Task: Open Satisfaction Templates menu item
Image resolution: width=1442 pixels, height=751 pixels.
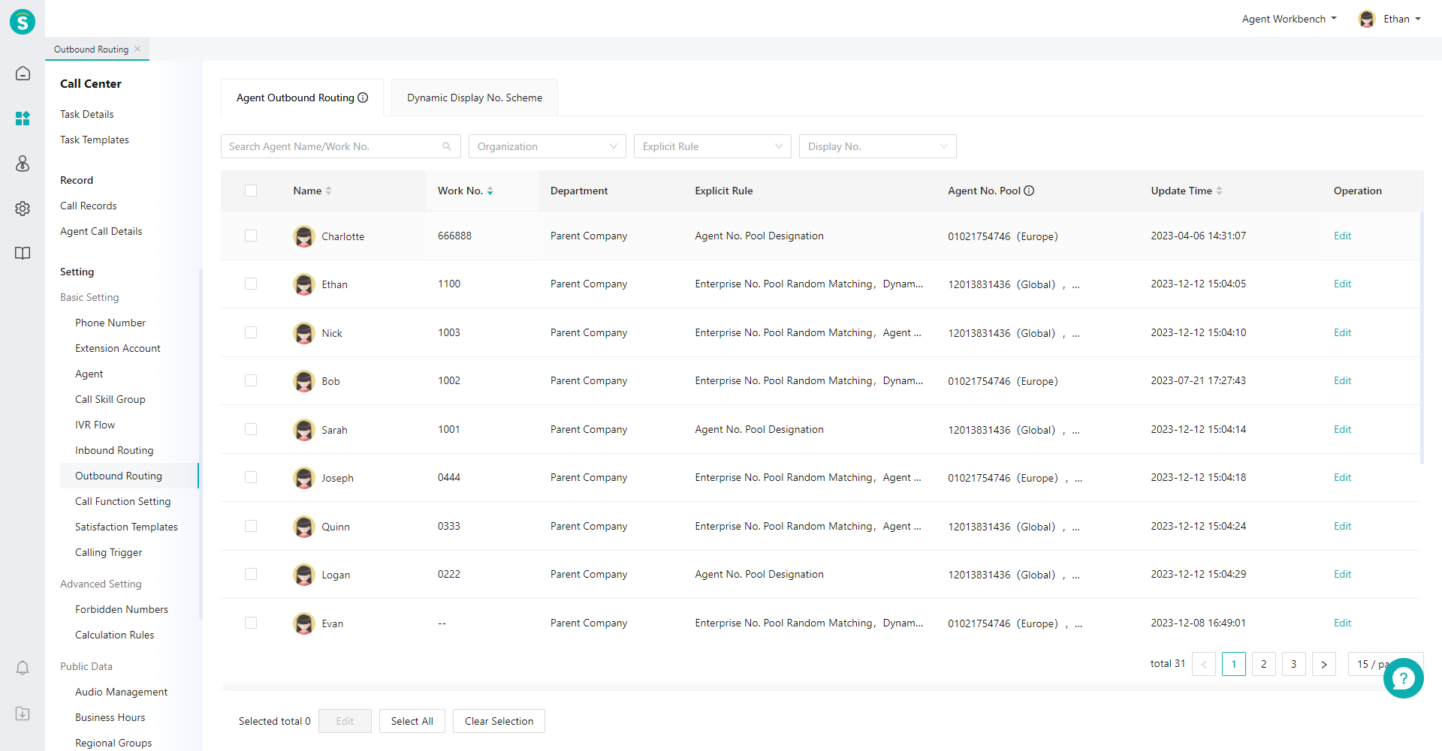Action: tap(126, 527)
